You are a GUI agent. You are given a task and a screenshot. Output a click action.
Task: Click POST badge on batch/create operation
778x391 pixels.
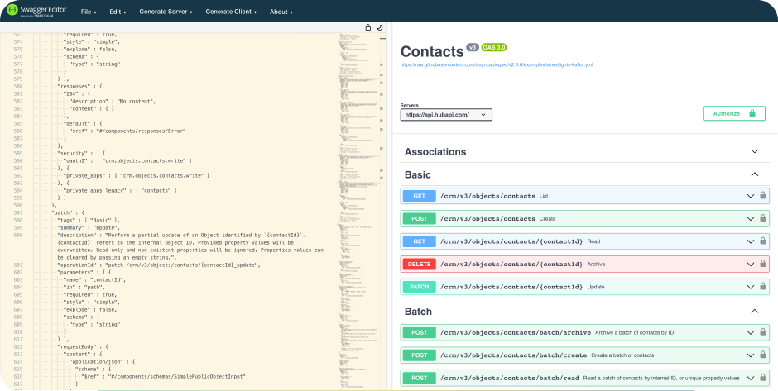420,355
